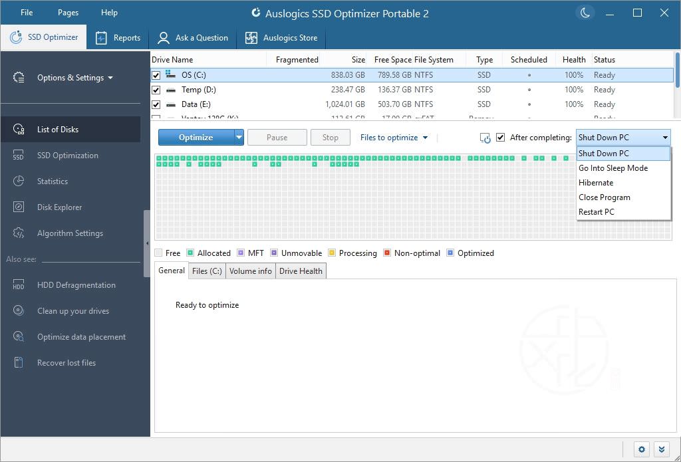Click the Optimize button
The image size is (681, 462).
pos(195,137)
